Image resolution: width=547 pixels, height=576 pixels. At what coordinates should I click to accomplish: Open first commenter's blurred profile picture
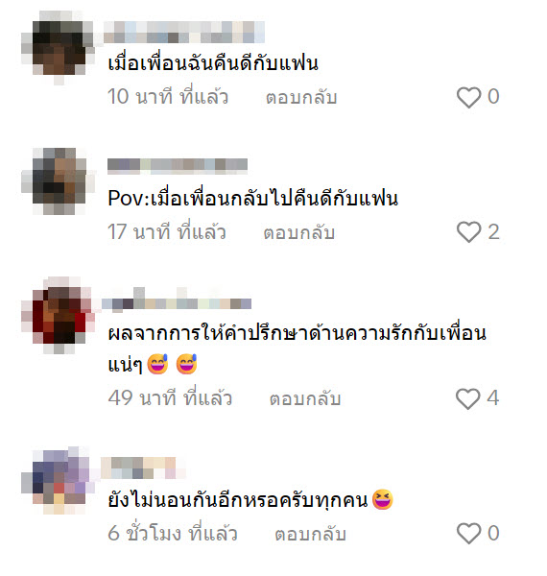[x=58, y=48]
